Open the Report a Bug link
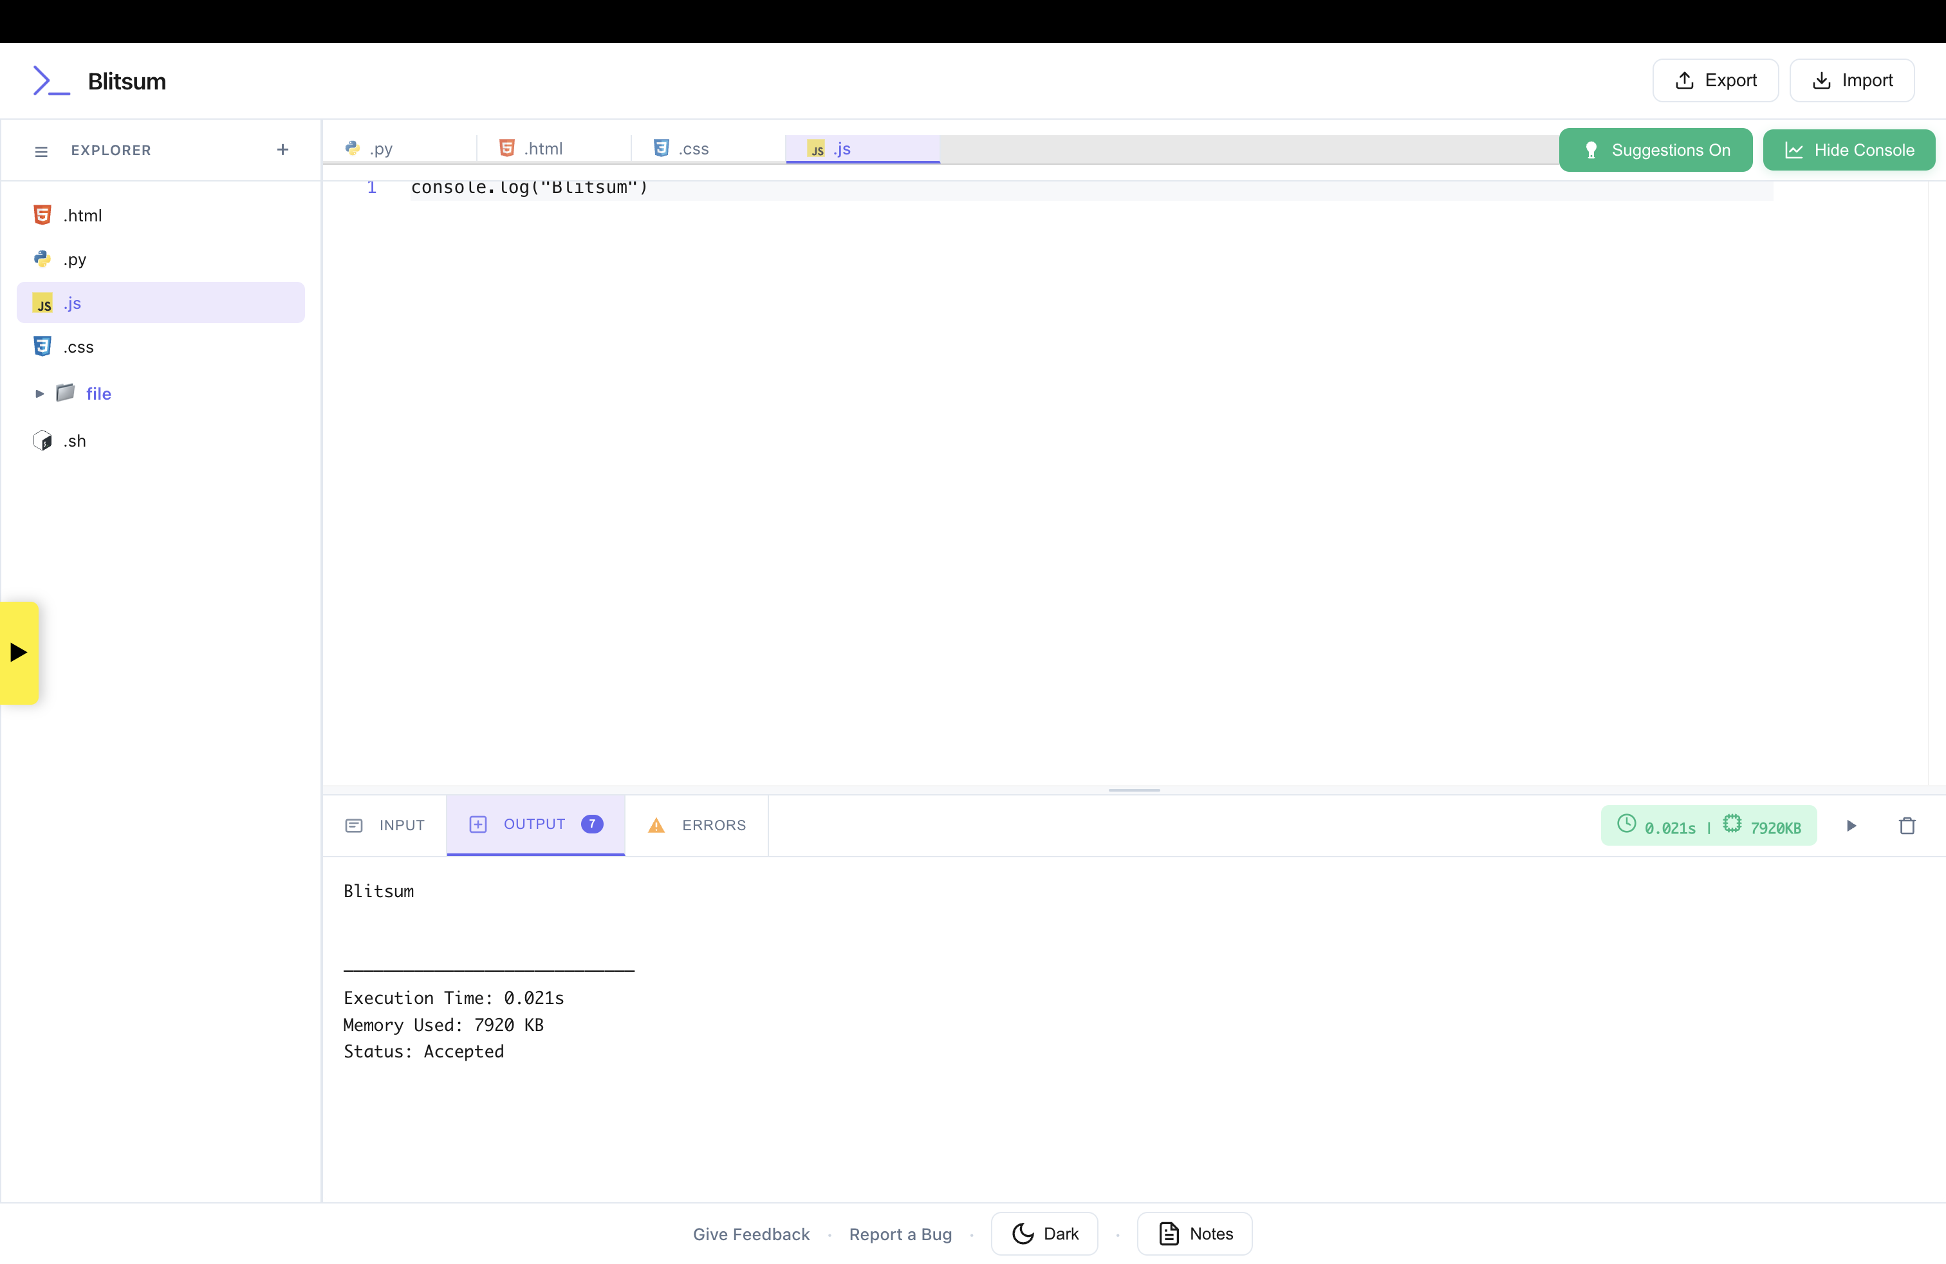 coord(900,1234)
